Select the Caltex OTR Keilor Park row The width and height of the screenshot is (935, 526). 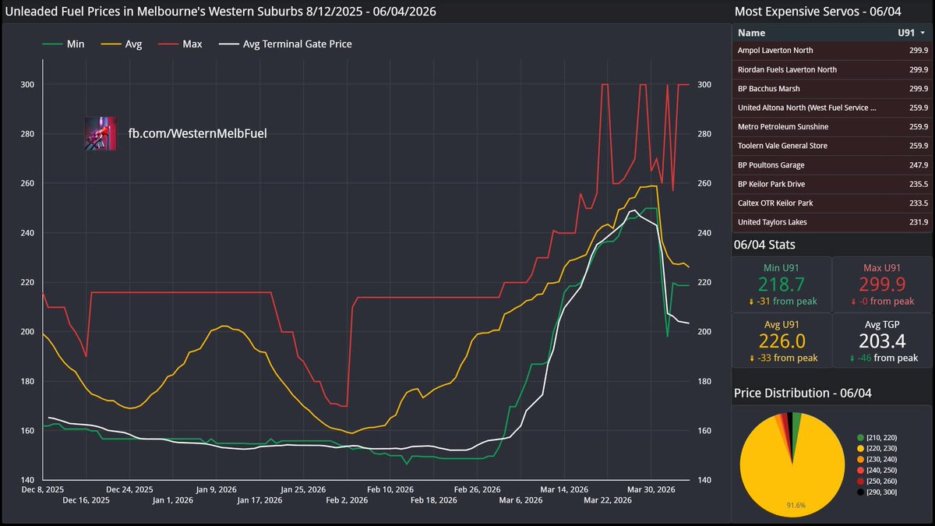832,203
